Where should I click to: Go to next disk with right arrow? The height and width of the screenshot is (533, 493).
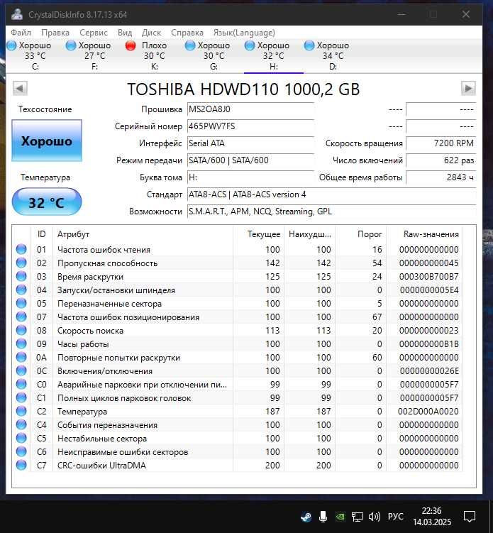coord(468,89)
